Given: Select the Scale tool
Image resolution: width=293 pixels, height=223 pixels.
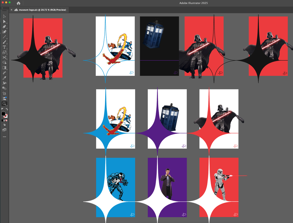Looking at the screenshot, I should coord(4,52).
